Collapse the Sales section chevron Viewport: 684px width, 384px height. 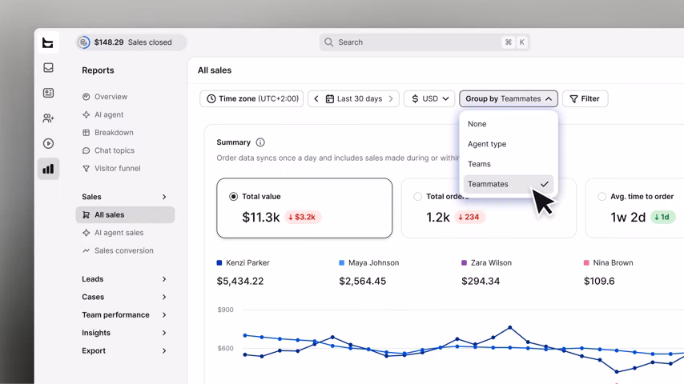click(x=164, y=197)
